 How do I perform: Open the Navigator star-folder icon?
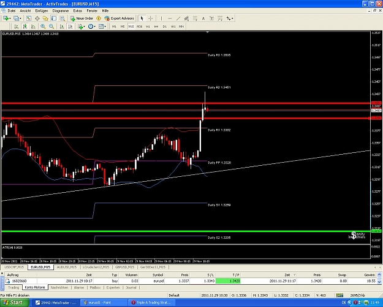click(45, 18)
